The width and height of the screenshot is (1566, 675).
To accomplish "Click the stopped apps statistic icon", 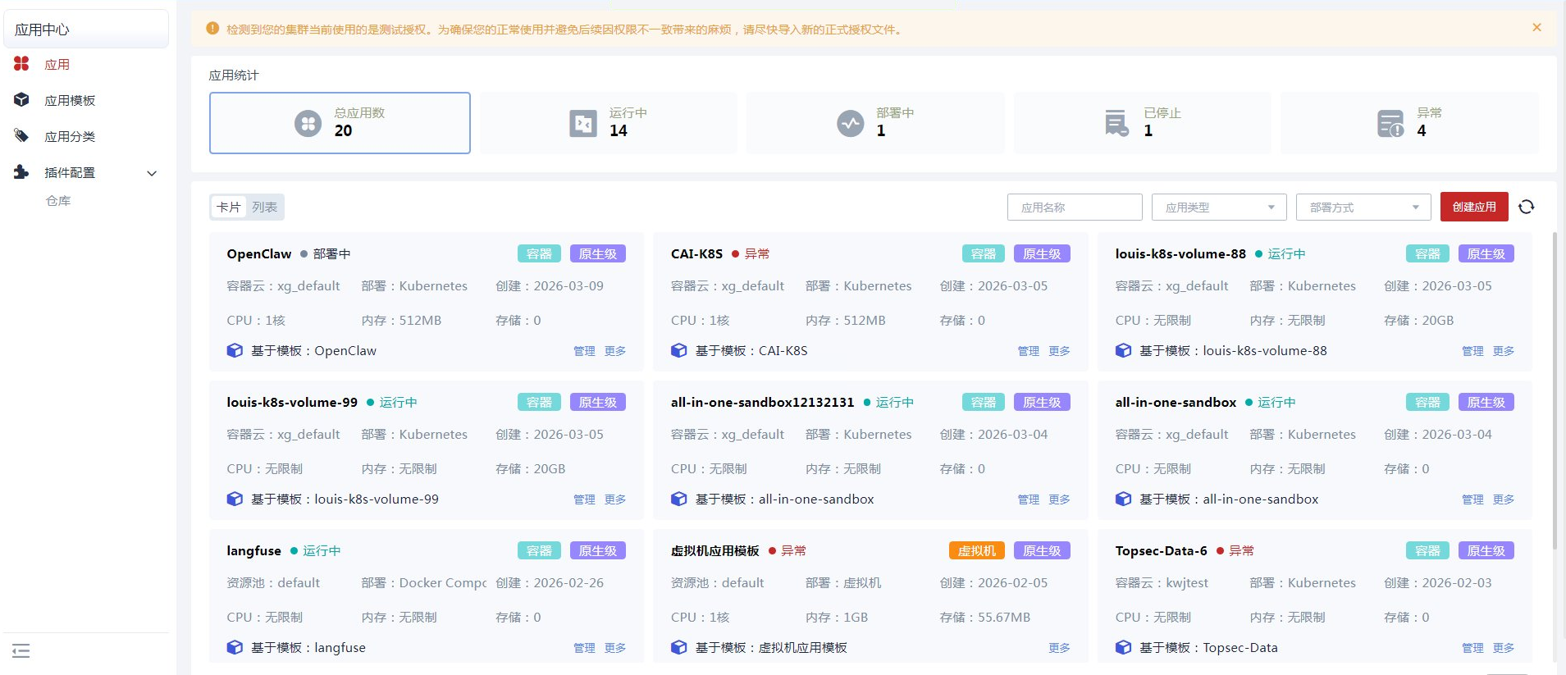I will [x=1116, y=123].
